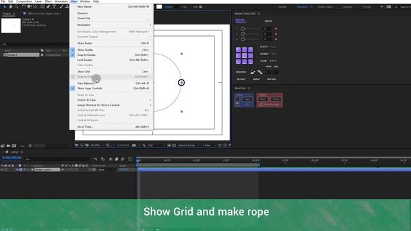Create new composition icon in Project panel
This screenshot has width=411, height=231.
(x=14, y=146)
